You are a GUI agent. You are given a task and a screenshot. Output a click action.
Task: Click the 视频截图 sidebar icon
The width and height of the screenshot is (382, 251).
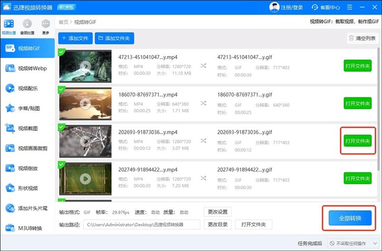point(10,128)
